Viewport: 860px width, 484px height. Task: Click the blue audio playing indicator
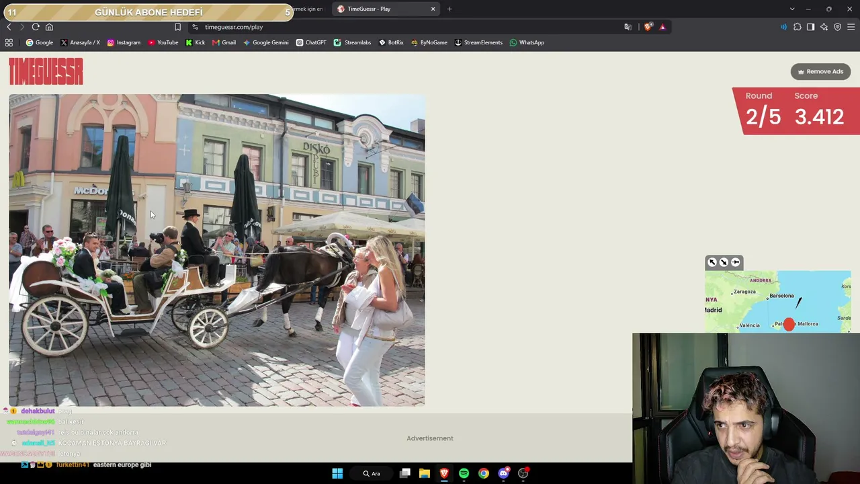[783, 27]
